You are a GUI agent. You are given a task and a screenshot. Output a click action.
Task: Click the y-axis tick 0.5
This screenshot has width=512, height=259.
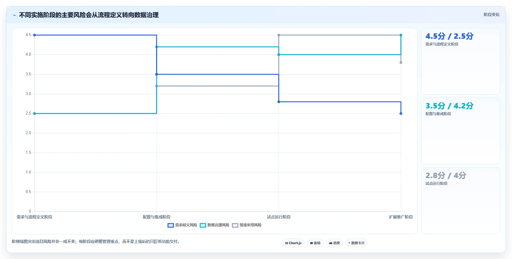[x=28, y=192]
